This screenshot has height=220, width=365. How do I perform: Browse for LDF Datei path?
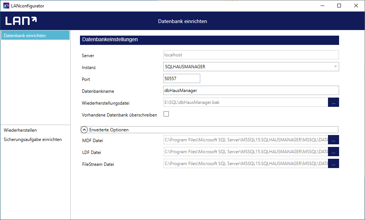tap(333, 152)
